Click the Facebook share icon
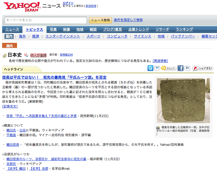This screenshot has height=173, width=217. [181, 68]
